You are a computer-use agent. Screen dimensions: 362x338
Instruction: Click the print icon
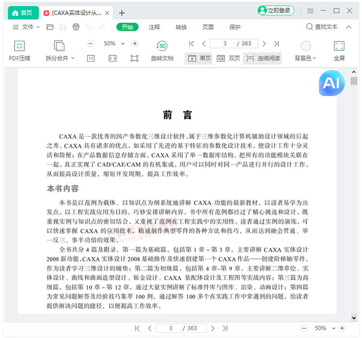pos(76,27)
